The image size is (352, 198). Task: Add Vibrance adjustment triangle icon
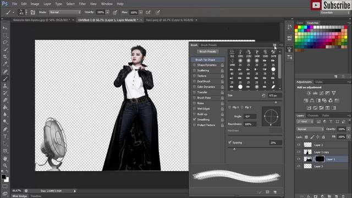coord(334,93)
